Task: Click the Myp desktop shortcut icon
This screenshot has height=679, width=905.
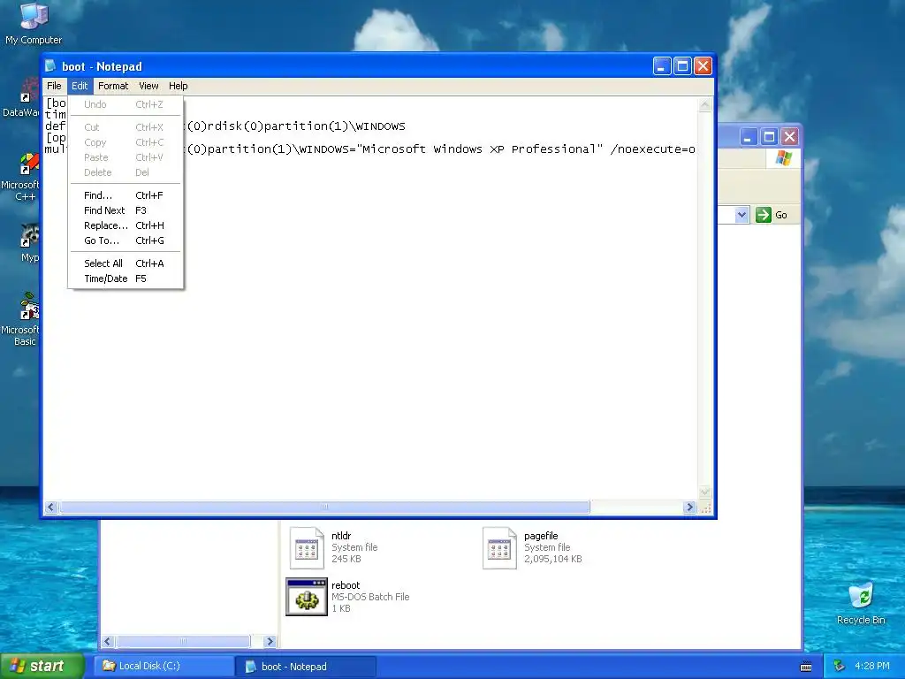Action: [29, 235]
